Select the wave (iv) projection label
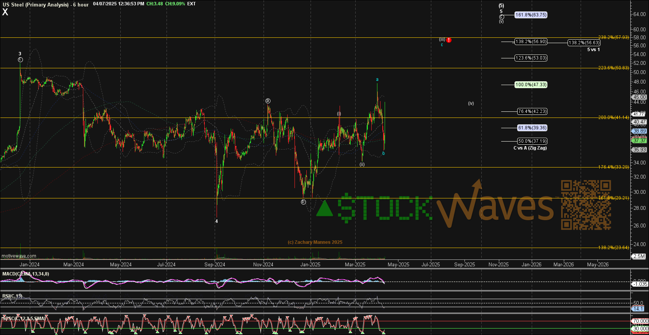This screenshot has width=649, height=335. (471, 103)
